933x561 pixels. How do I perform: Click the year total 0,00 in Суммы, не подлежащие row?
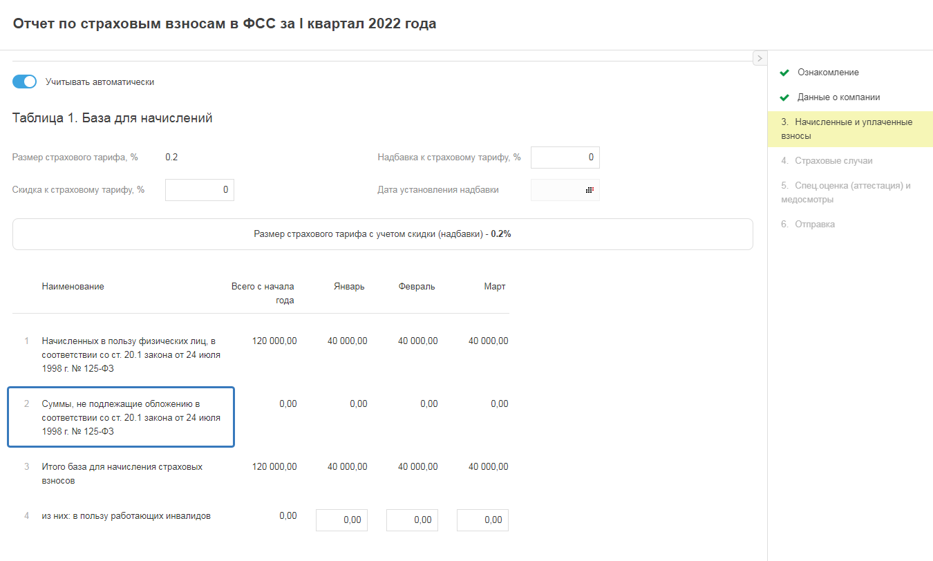[x=288, y=404]
